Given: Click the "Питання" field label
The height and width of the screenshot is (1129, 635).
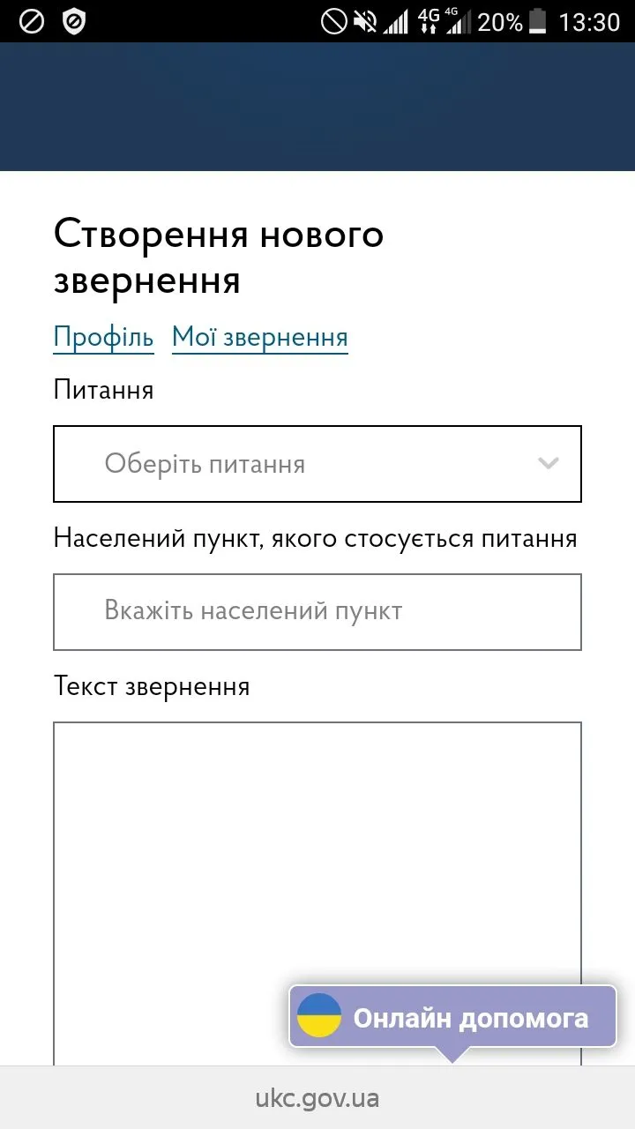Looking at the screenshot, I should 103,389.
